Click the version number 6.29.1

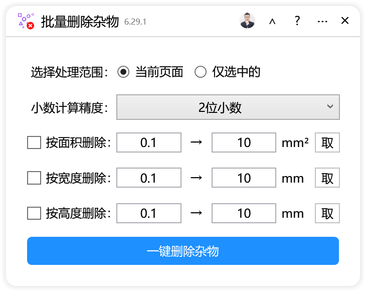coord(135,22)
